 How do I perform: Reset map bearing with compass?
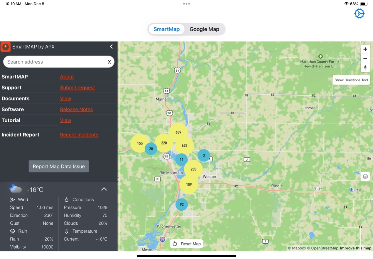(x=365, y=67)
